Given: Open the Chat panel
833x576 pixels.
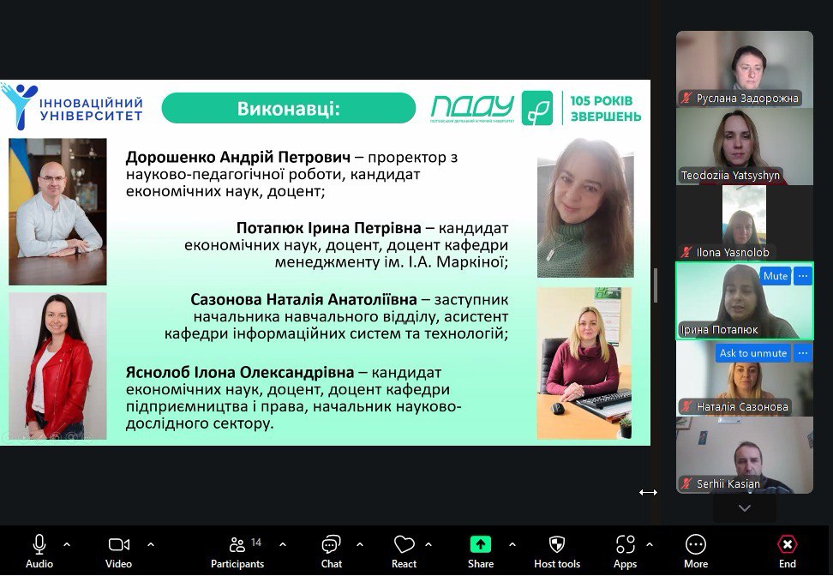Looking at the screenshot, I should [332, 549].
